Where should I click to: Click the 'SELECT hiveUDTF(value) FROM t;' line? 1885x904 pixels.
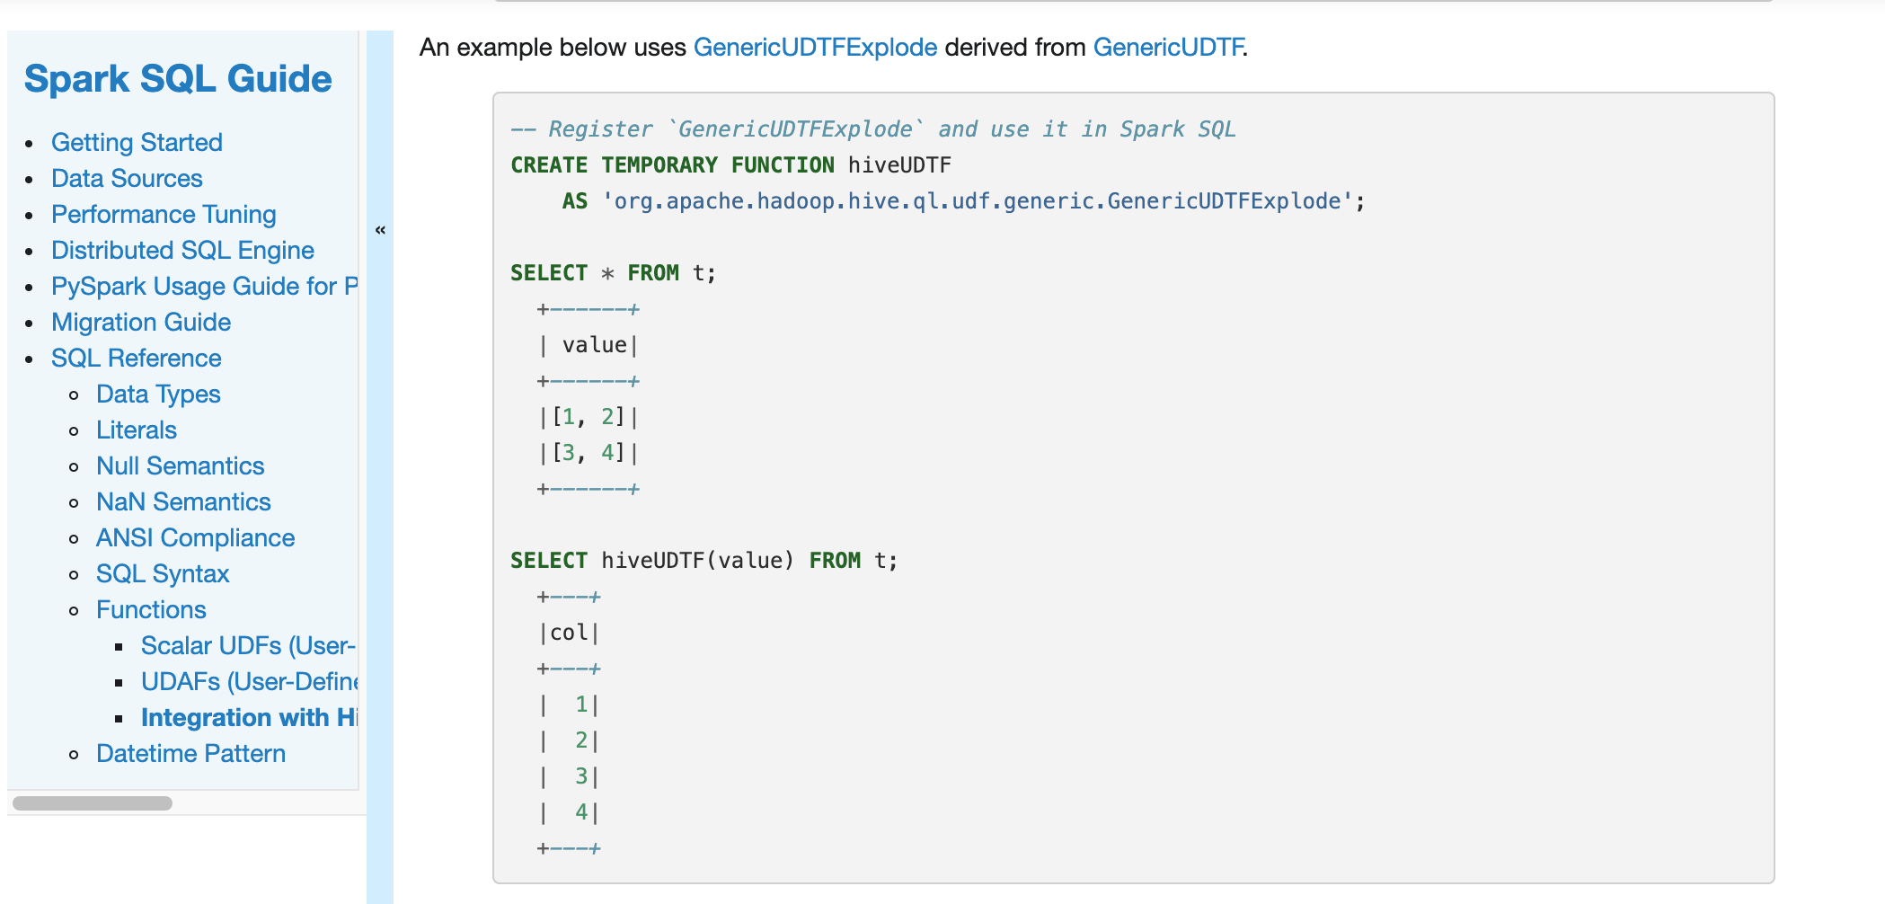(704, 561)
